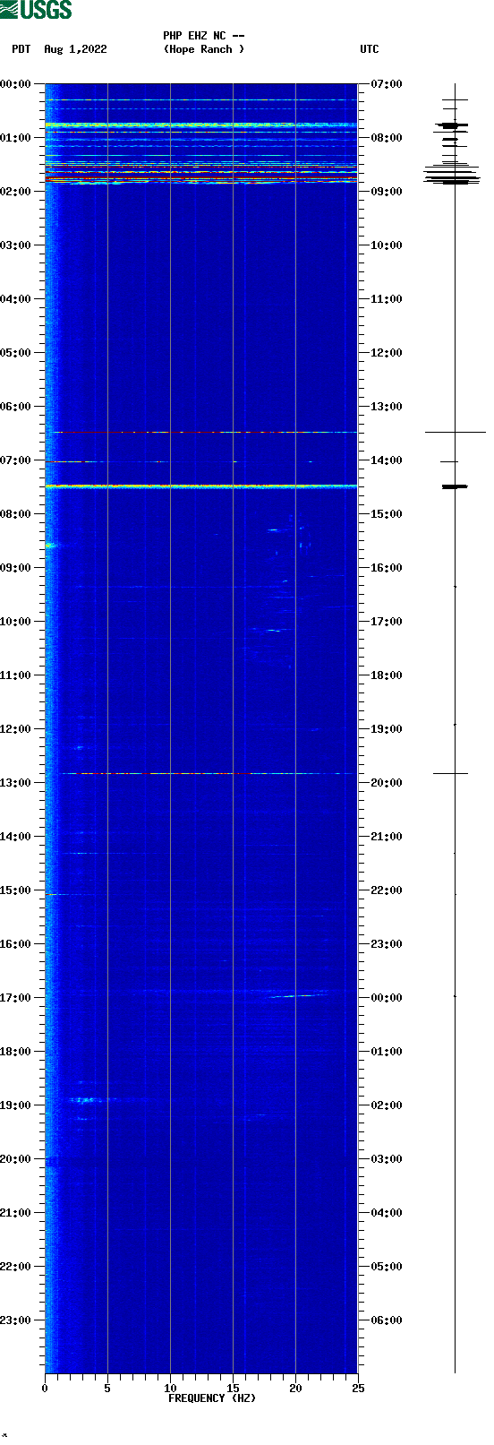Viewport: 494px width, 1445px height.
Task: Click the 03:00 PDT time label
Action: (16, 245)
